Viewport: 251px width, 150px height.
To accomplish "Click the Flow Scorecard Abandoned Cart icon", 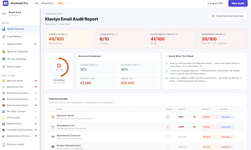I will [53, 127].
